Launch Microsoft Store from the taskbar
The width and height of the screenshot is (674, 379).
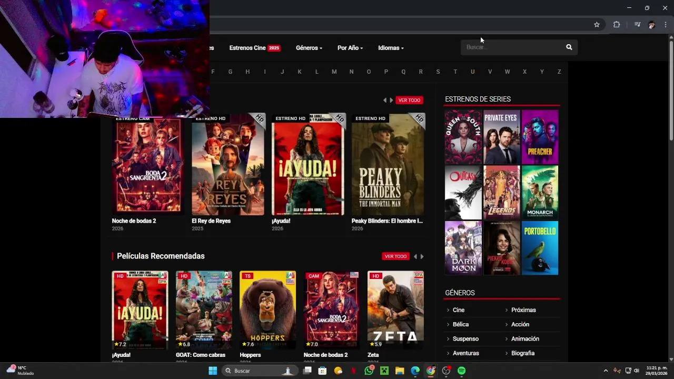pyautogui.click(x=322, y=371)
